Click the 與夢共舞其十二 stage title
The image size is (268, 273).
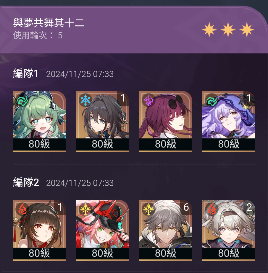49,23
